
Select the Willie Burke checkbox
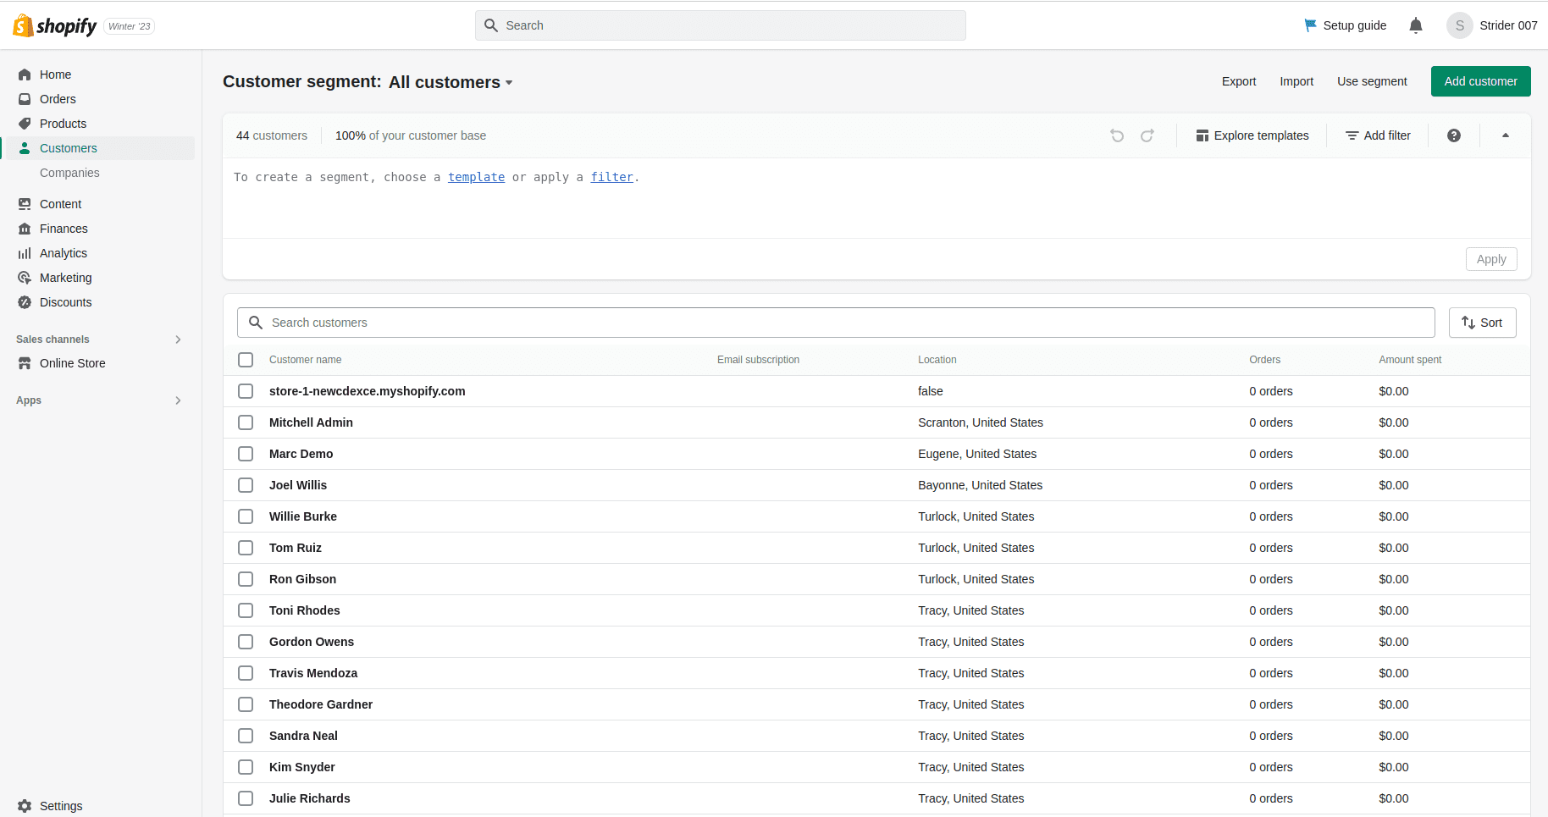coord(246,516)
